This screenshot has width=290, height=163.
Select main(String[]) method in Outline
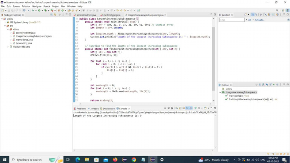click(x=236, y=96)
